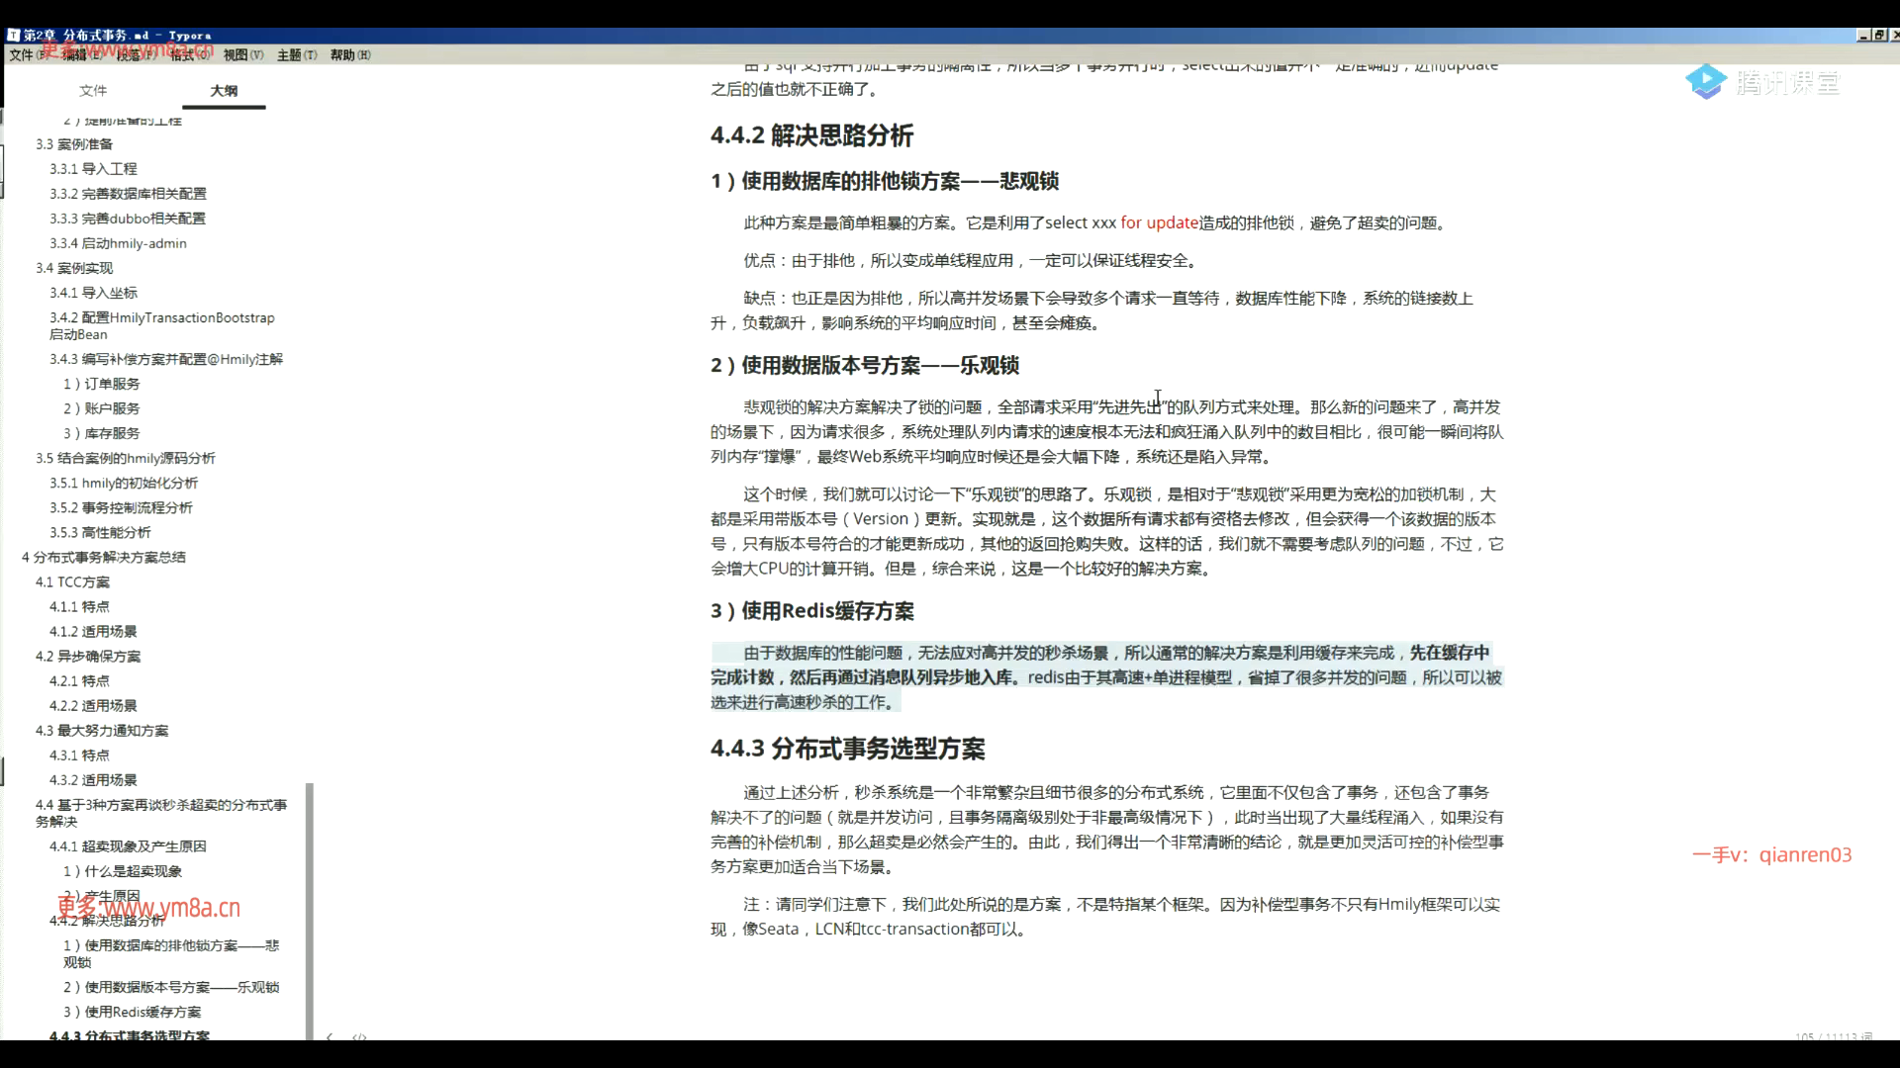Image resolution: width=1900 pixels, height=1068 pixels.
Task: Select outline item 3.5.2 事务控制流程分析
Action: point(122,507)
